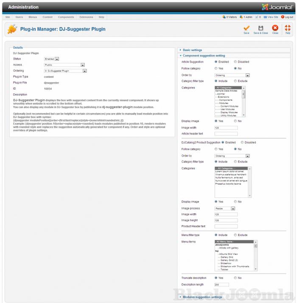Set Article Suggestion to Disabled
This screenshot has height=303, width=297.
click(x=235, y=62)
